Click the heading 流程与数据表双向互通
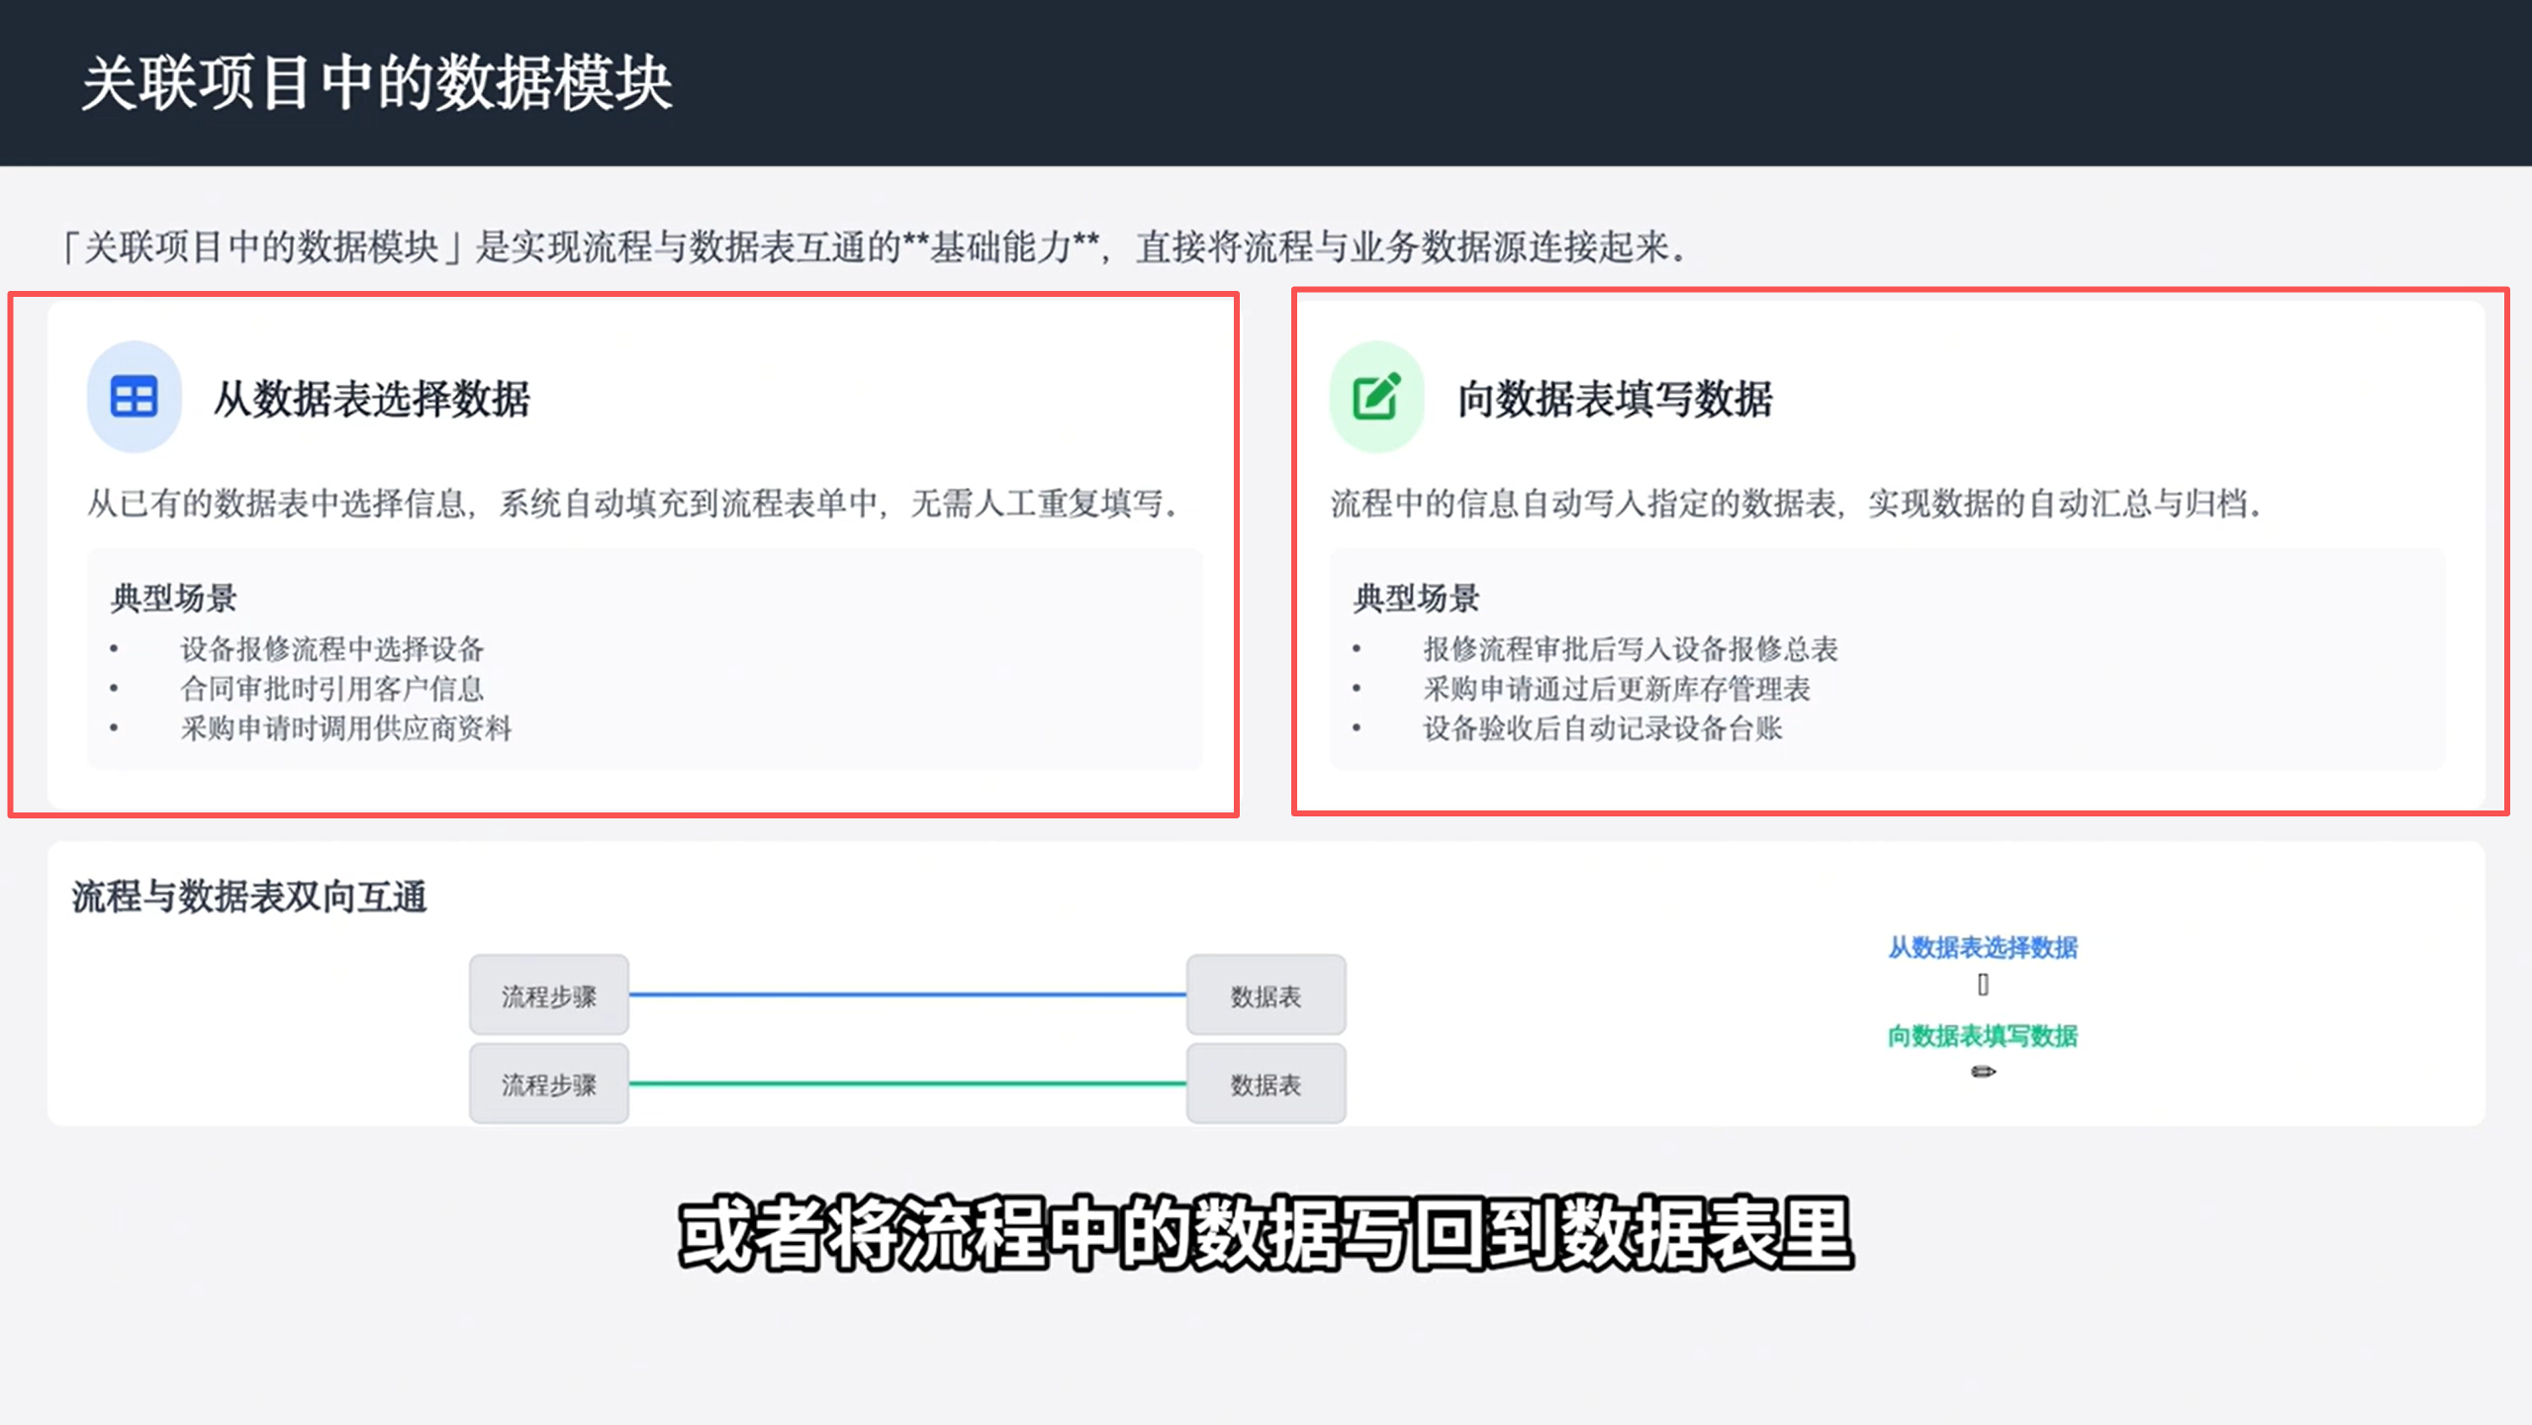2532x1425 pixels. pos(249,897)
